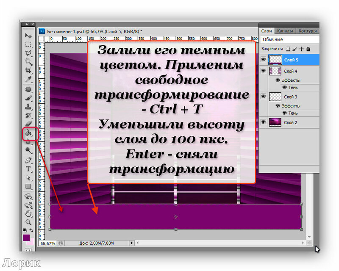
Task: Select the Eyedropper tool
Action: [x=28, y=79]
